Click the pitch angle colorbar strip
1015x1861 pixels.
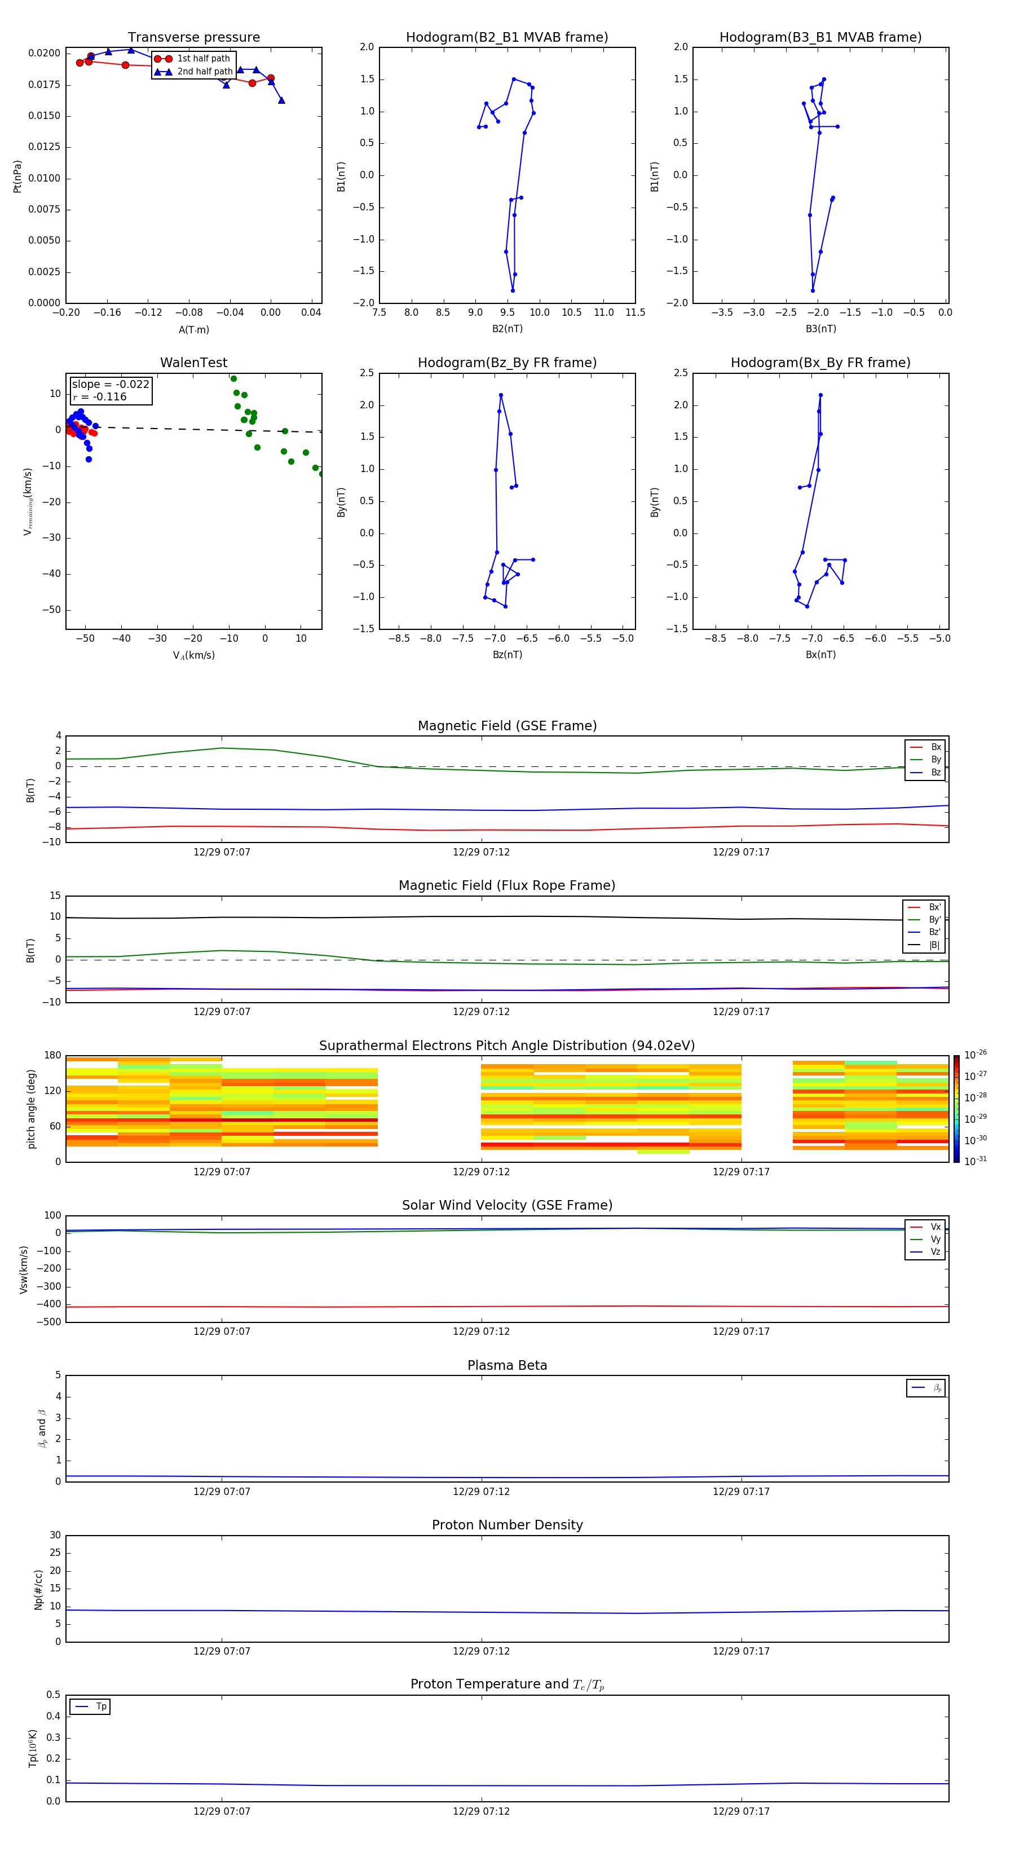956,1109
